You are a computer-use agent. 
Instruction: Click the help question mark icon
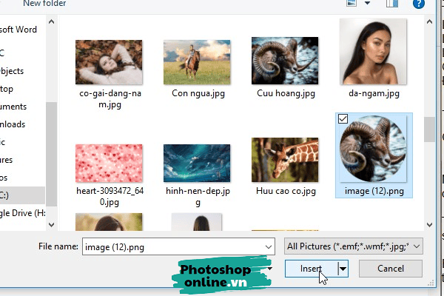pyautogui.click(x=419, y=4)
